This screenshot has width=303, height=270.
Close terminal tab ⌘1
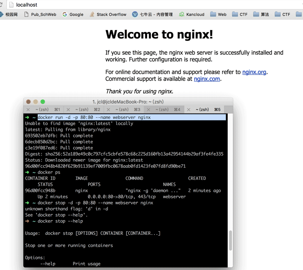click(x=28, y=110)
